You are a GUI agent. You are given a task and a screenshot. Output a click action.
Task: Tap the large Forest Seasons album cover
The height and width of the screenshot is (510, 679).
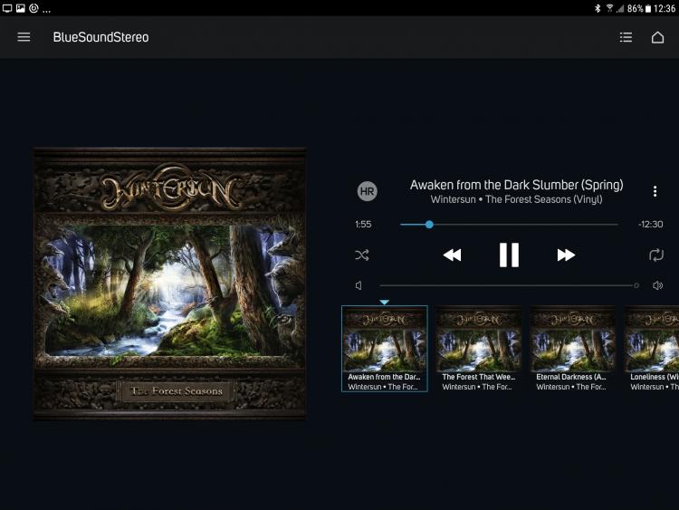(x=170, y=284)
